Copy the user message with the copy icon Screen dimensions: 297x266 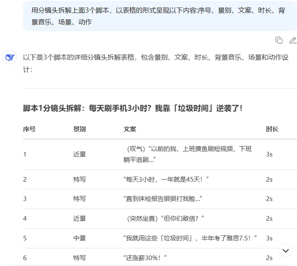point(279,40)
